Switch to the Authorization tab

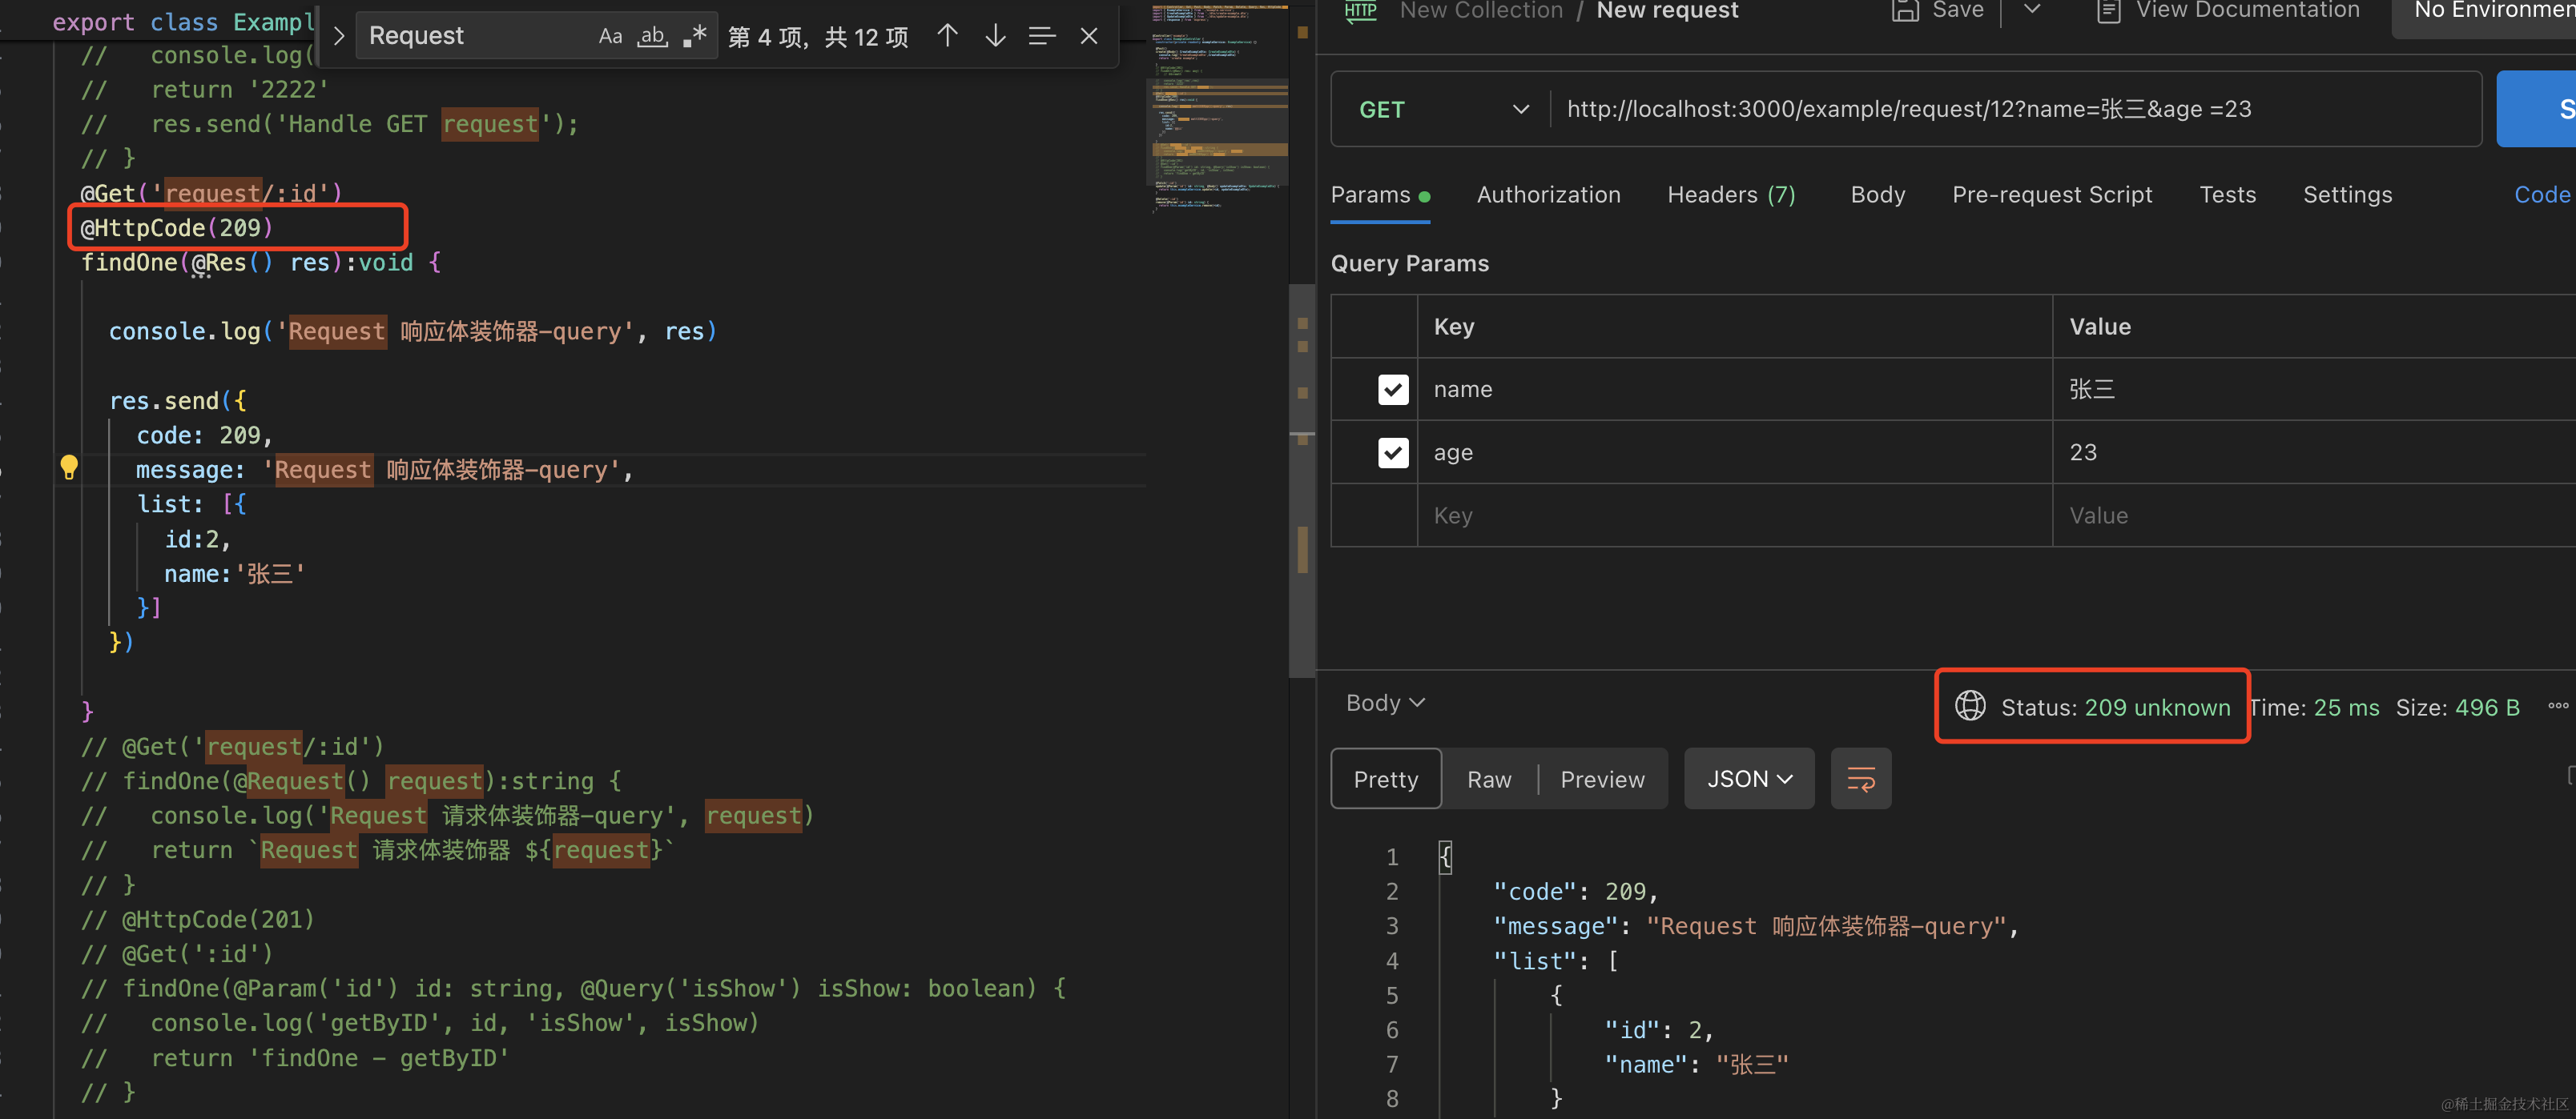[x=1548, y=195]
